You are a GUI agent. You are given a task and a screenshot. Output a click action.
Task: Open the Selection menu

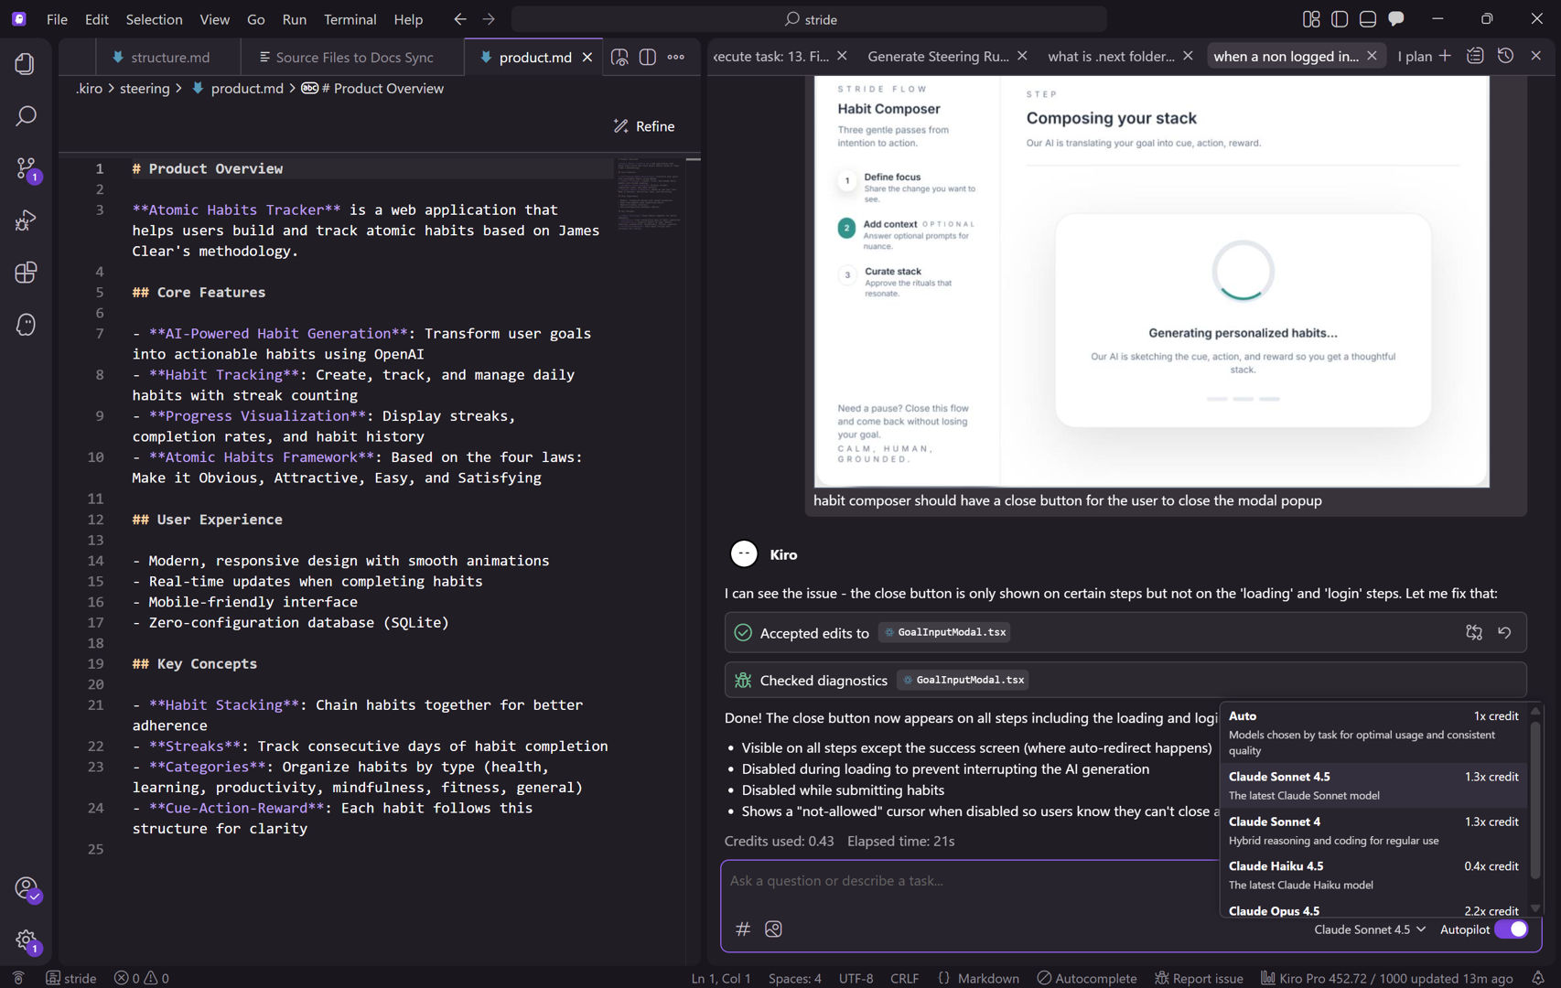(x=154, y=19)
